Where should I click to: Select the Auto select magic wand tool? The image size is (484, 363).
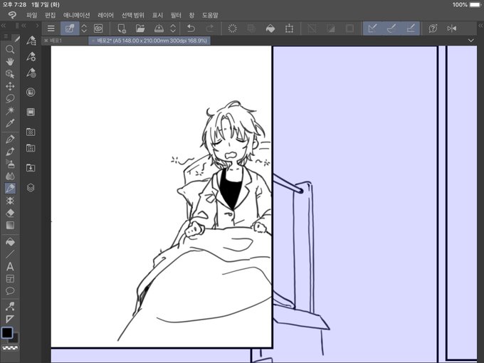10,110
